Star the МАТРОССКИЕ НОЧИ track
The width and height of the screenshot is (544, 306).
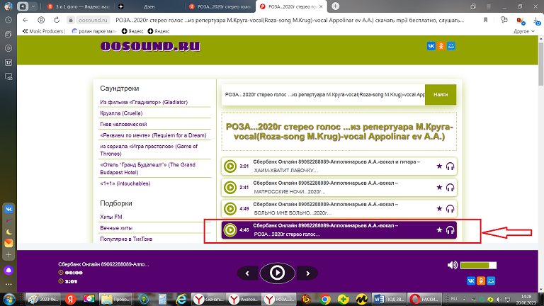439,187
